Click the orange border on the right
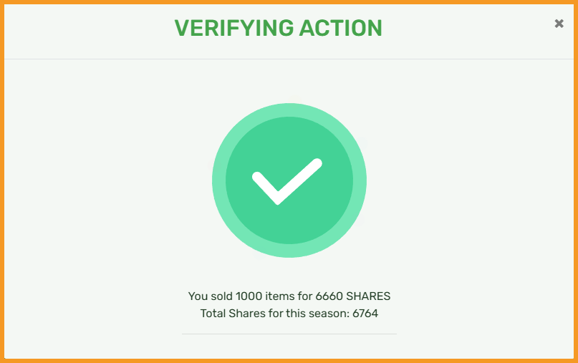Image resolution: width=578 pixels, height=363 pixels. tap(576, 181)
